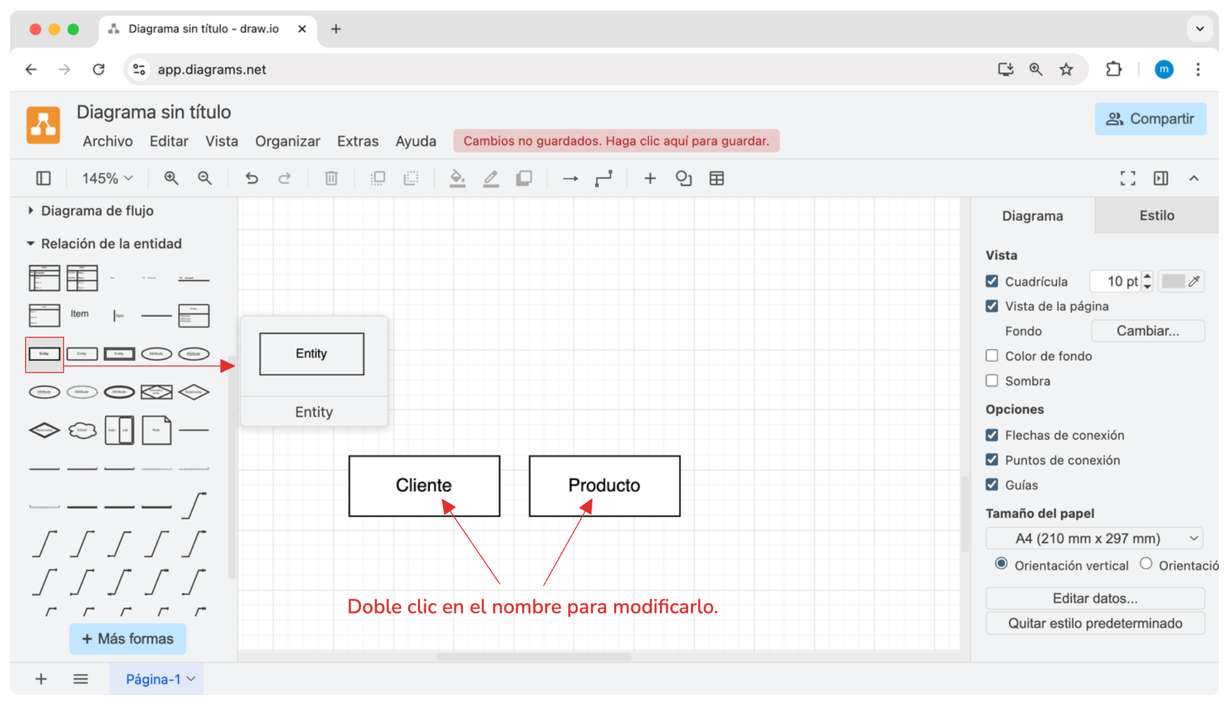The image size is (1229, 705).
Task: Click the fill color bucket icon
Action: [x=457, y=178]
